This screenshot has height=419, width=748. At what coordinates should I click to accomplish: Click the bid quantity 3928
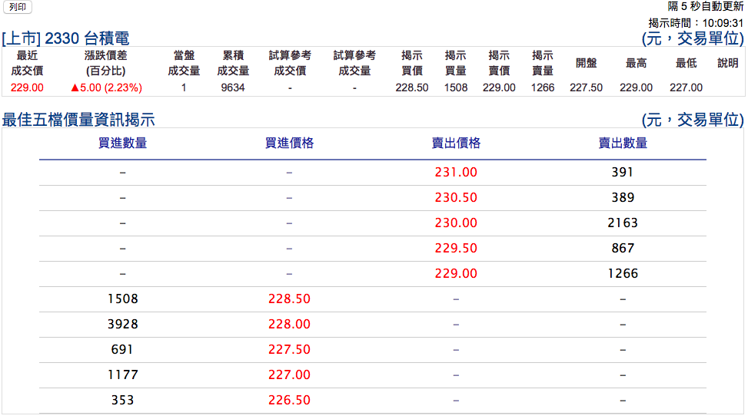click(122, 325)
